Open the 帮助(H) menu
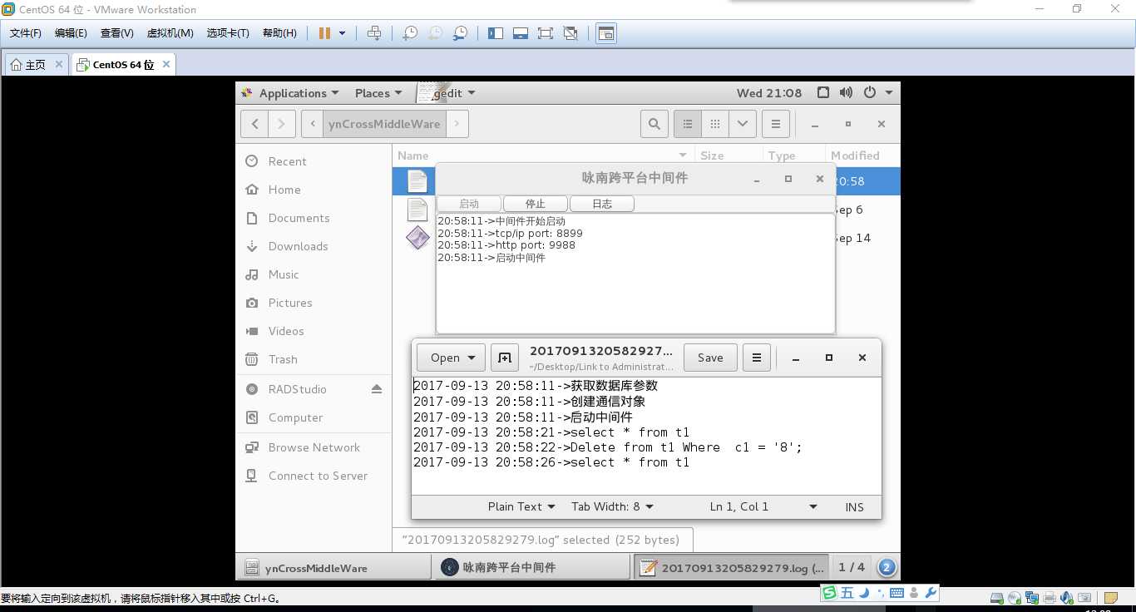Viewport: 1136px width, 612px height. [279, 33]
